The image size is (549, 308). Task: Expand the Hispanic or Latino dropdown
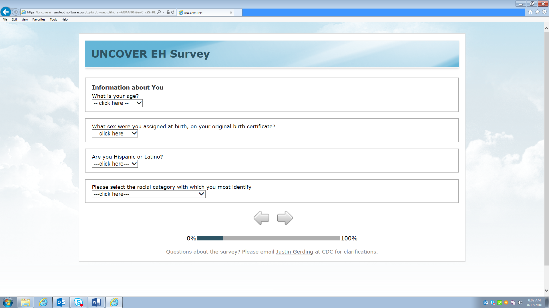(x=115, y=164)
